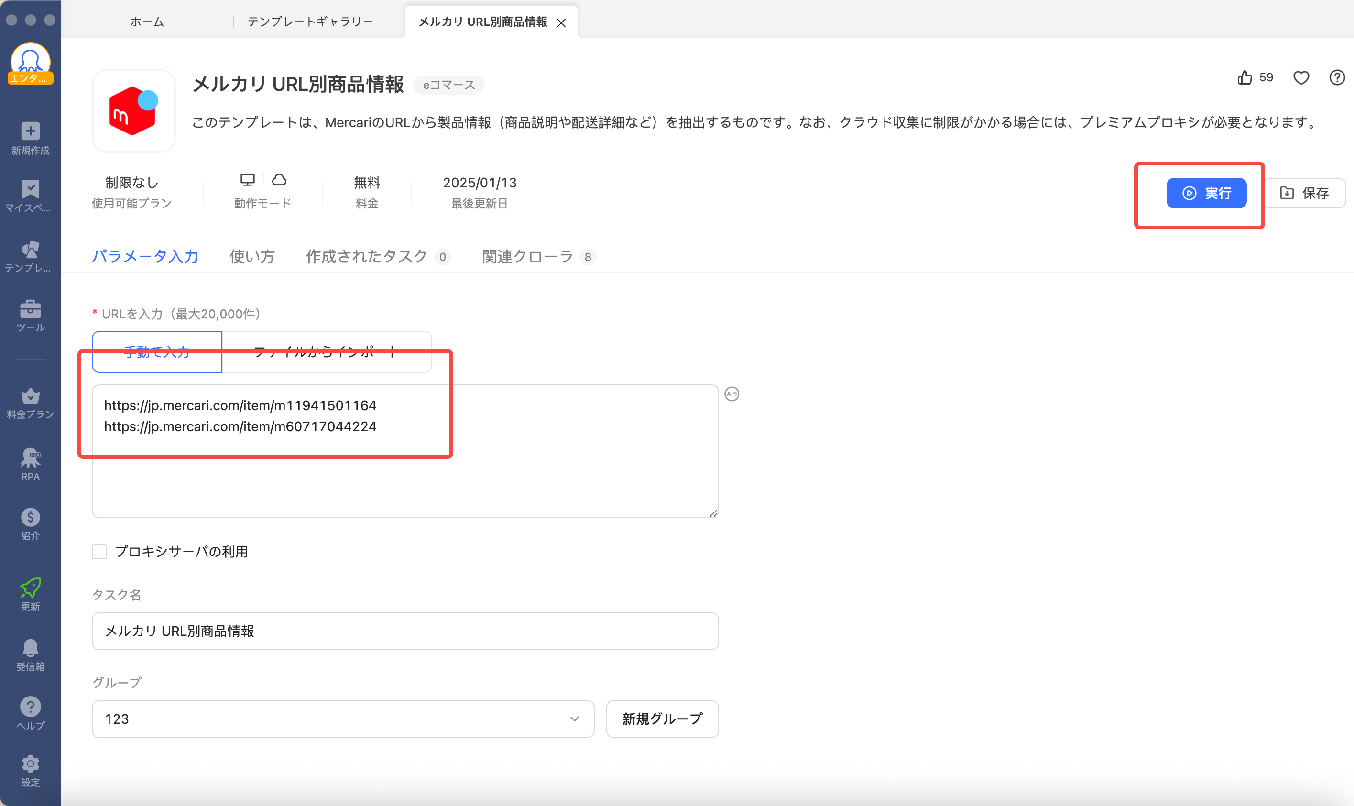1354x806 pixels.
Task: Enable プロキシサーバの利用 checkbox
Action: click(x=99, y=551)
